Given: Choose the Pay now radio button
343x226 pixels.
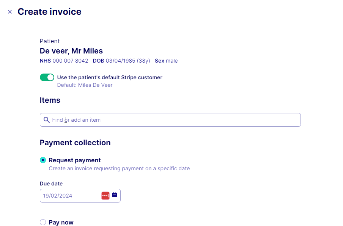Looking at the screenshot, I should pos(43,222).
